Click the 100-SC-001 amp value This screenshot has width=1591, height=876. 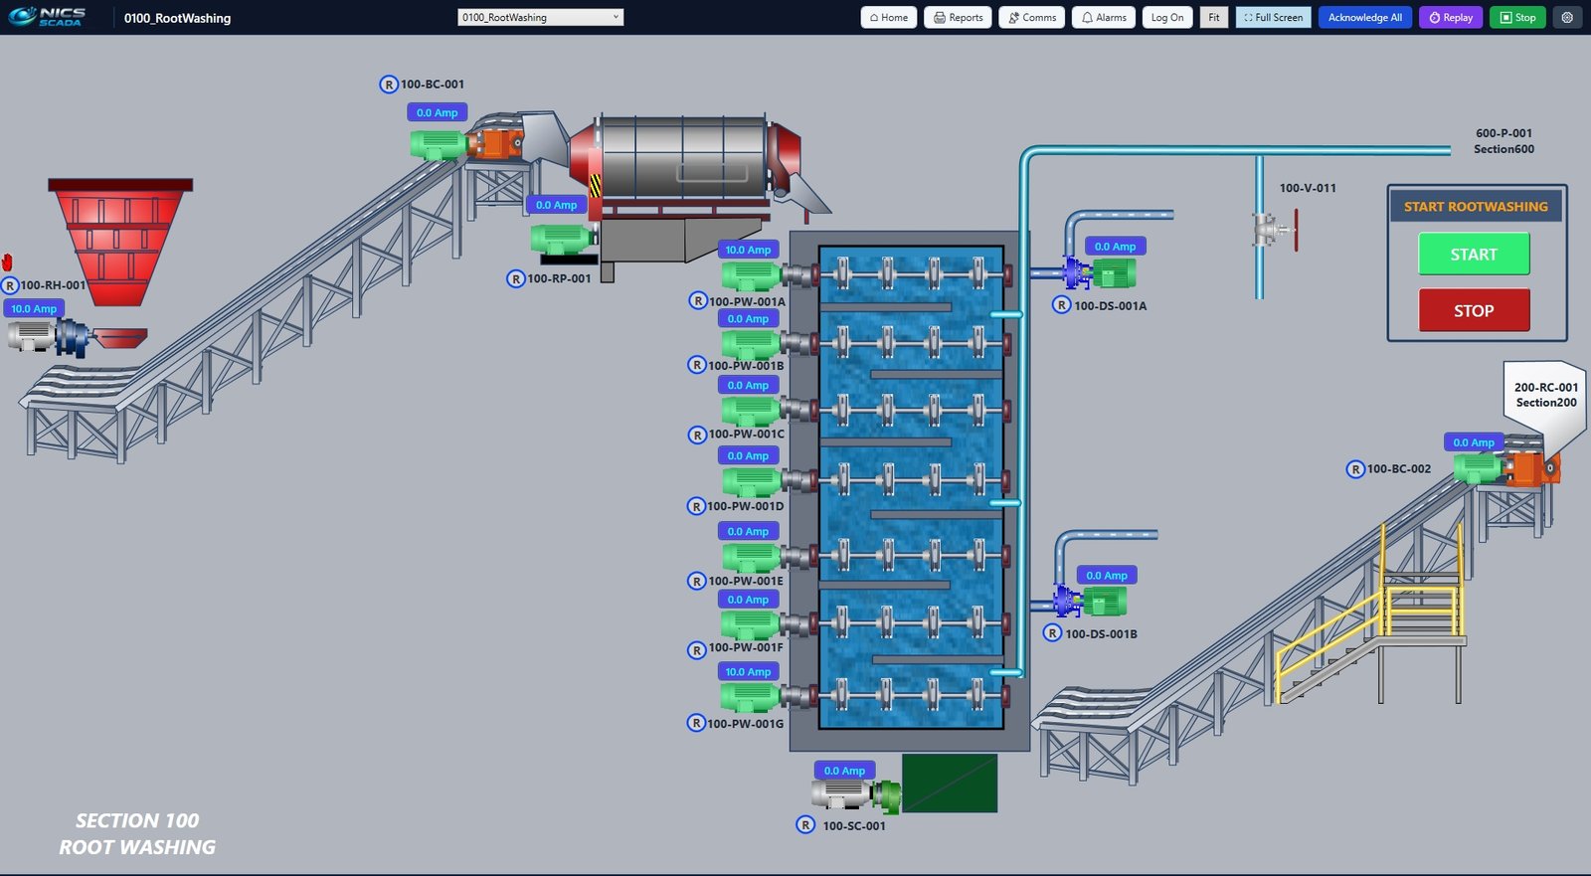tap(844, 770)
